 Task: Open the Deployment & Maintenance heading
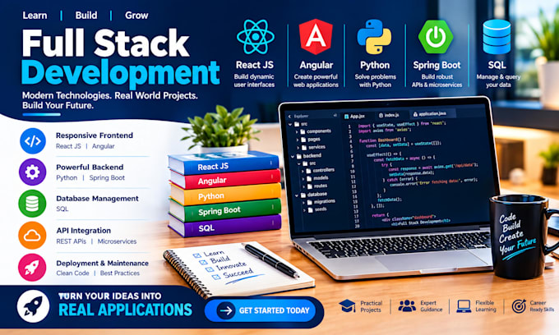[x=102, y=263]
